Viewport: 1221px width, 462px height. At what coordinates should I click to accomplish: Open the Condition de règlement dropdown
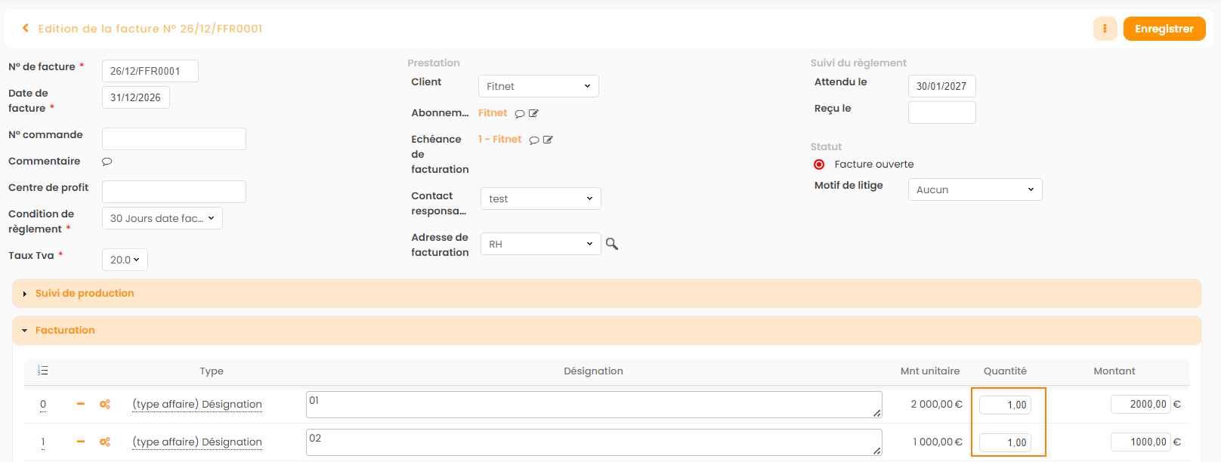pyautogui.click(x=162, y=218)
